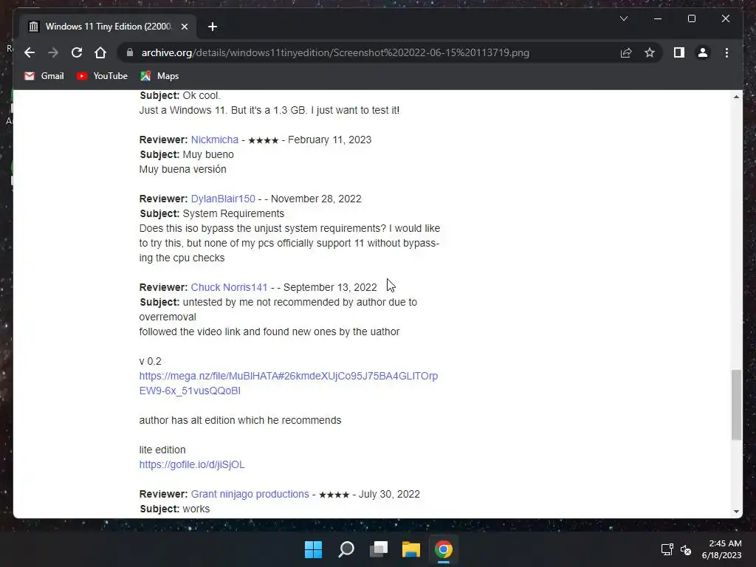Reload the archive.org page
This screenshot has height=567, width=756.
coord(77,52)
